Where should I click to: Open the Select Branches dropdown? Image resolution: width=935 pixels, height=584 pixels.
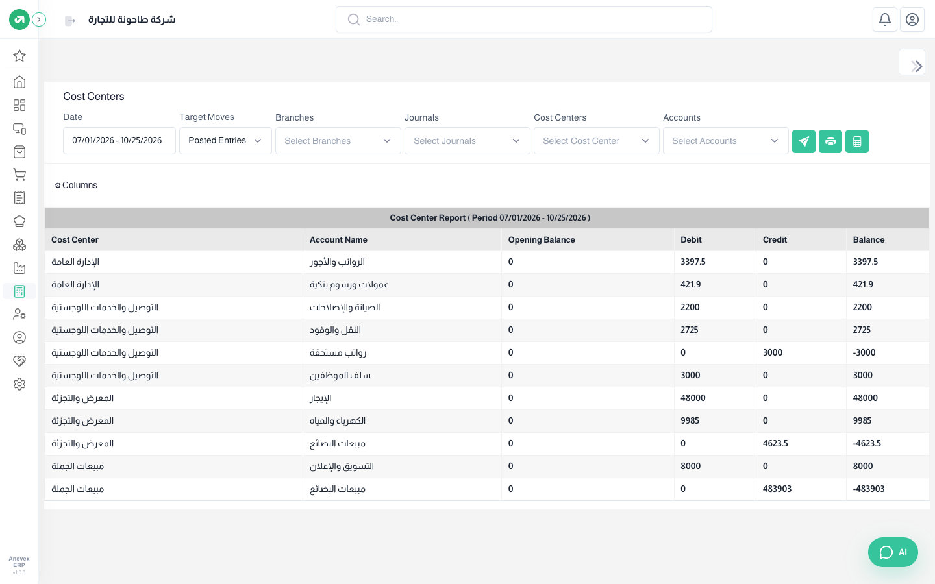coord(338,141)
